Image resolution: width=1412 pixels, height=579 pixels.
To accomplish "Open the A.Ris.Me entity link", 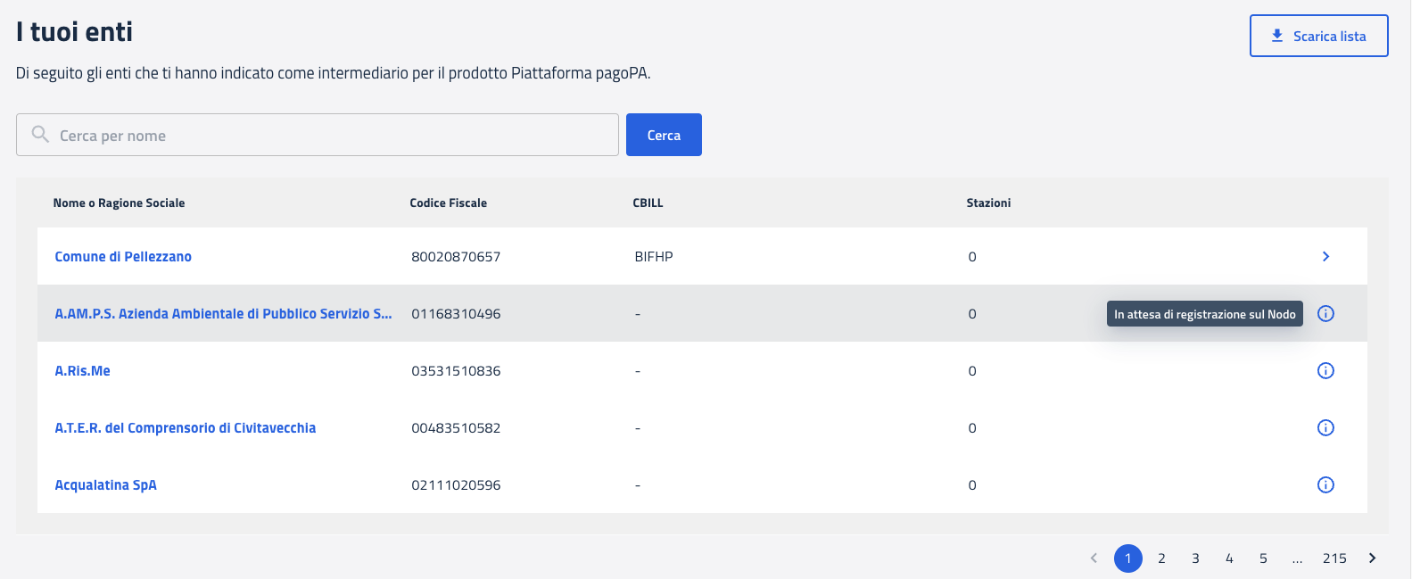I will coord(82,370).
